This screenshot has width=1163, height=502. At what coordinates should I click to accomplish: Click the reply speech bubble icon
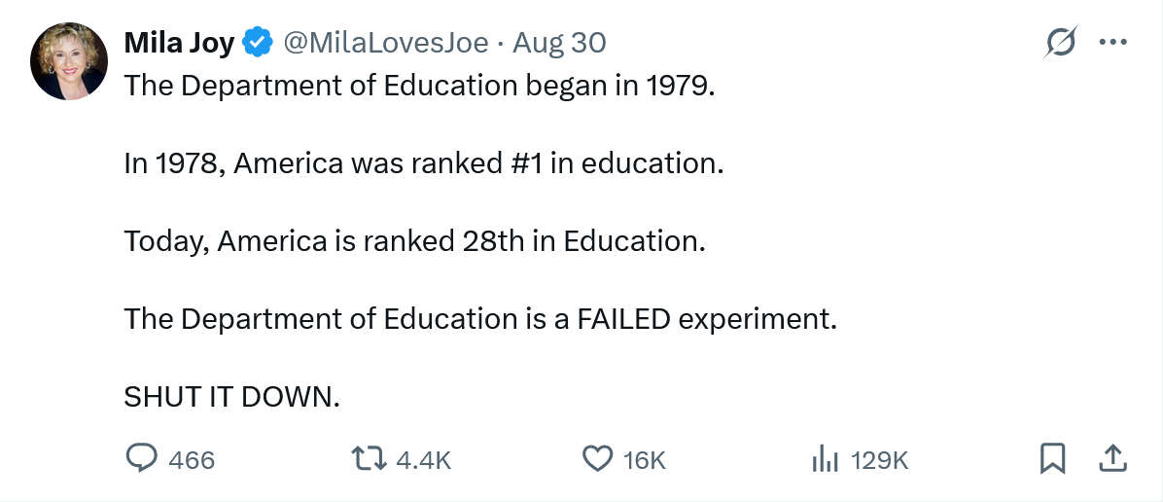click(x=142, y=459)
